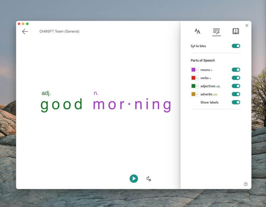Turn off adverbs highlighting switch

click(x=236, y=94)
